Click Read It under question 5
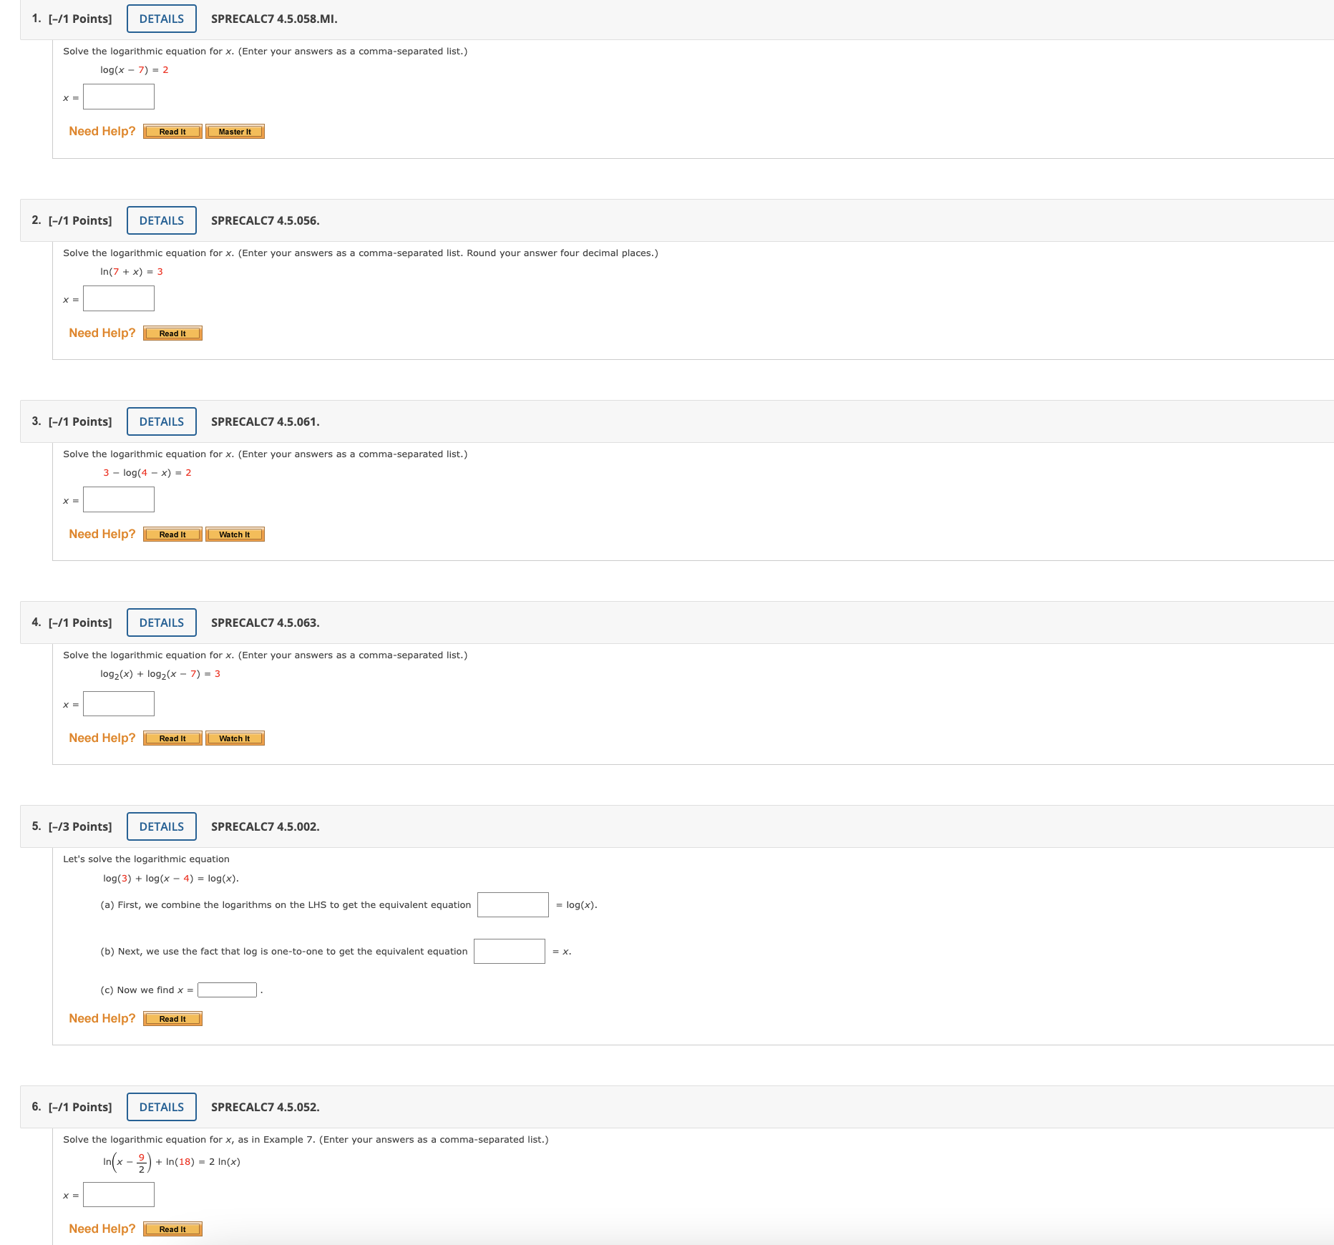The width and height of the screenshot is (1334, 1245). coord(172,1019)
